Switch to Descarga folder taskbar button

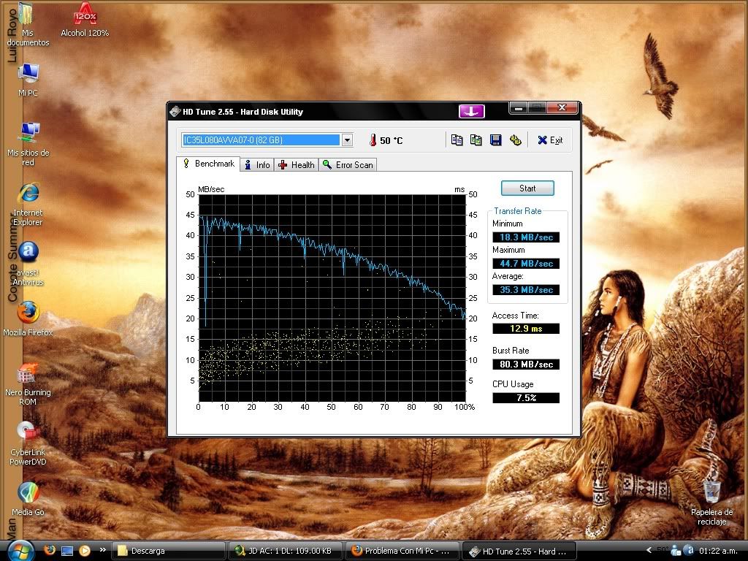tap(169, 551)
